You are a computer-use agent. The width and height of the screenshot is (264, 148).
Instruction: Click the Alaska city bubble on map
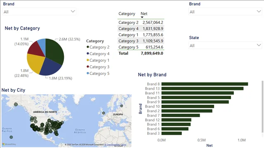point(16,104)
